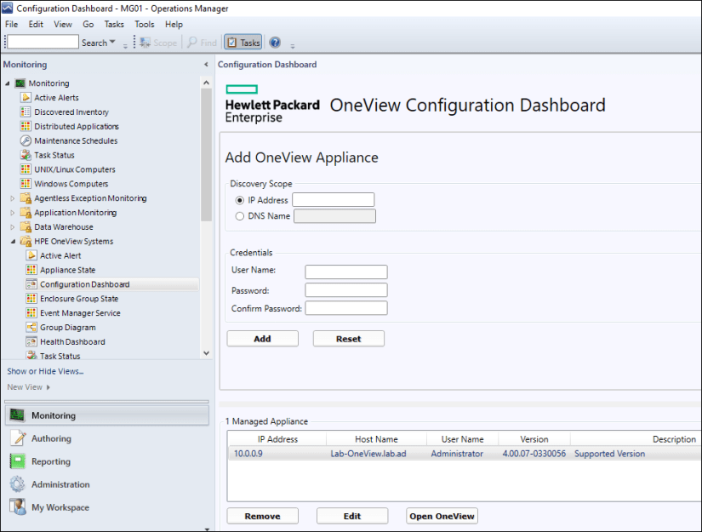Click the Show or Hide Views link
This screenshot has width=702, height=532.
point(45,371)
